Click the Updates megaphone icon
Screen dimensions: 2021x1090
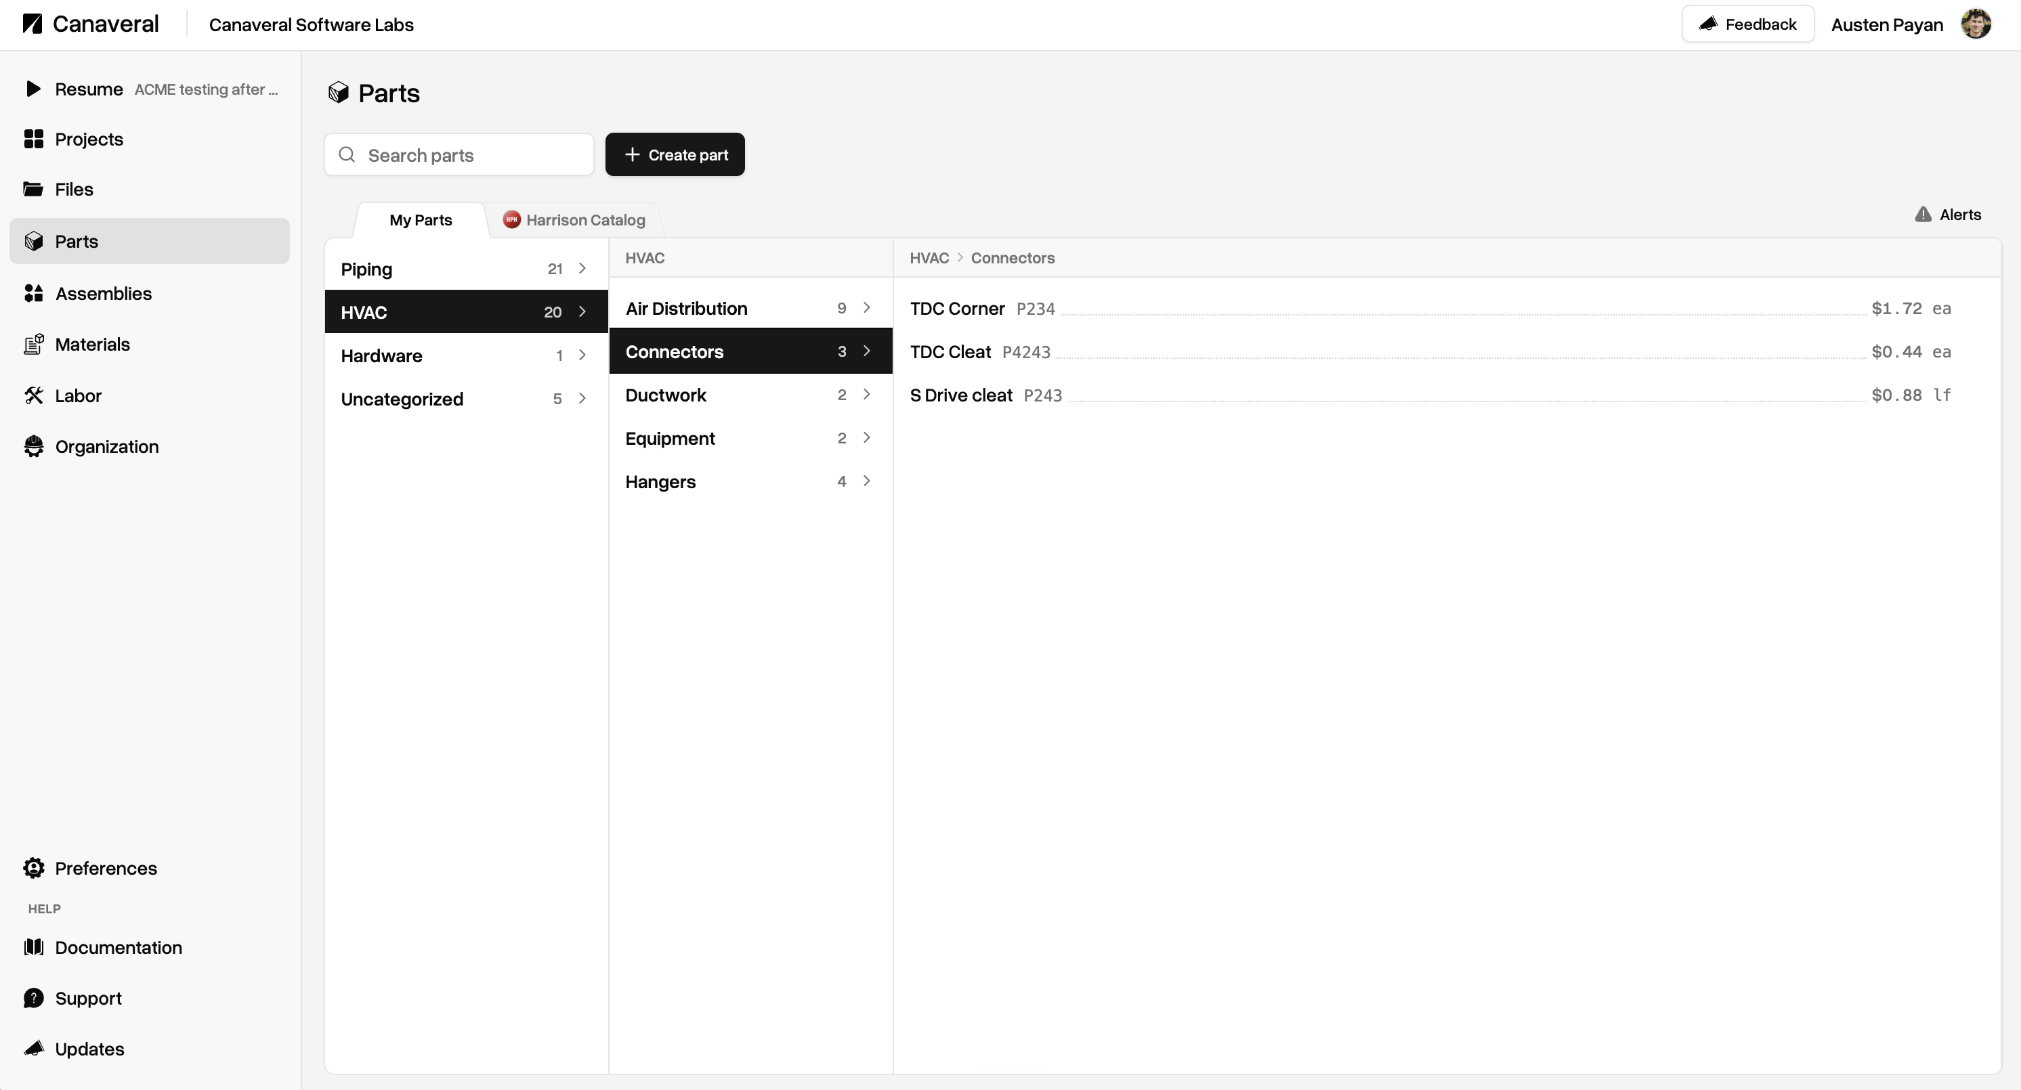point(33,1049)
